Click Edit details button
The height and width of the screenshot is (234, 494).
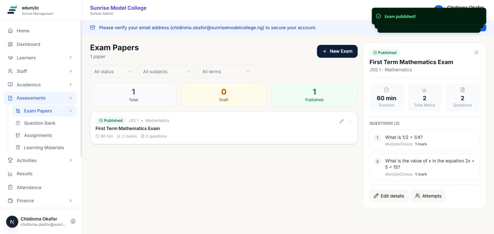coord(389,196)
